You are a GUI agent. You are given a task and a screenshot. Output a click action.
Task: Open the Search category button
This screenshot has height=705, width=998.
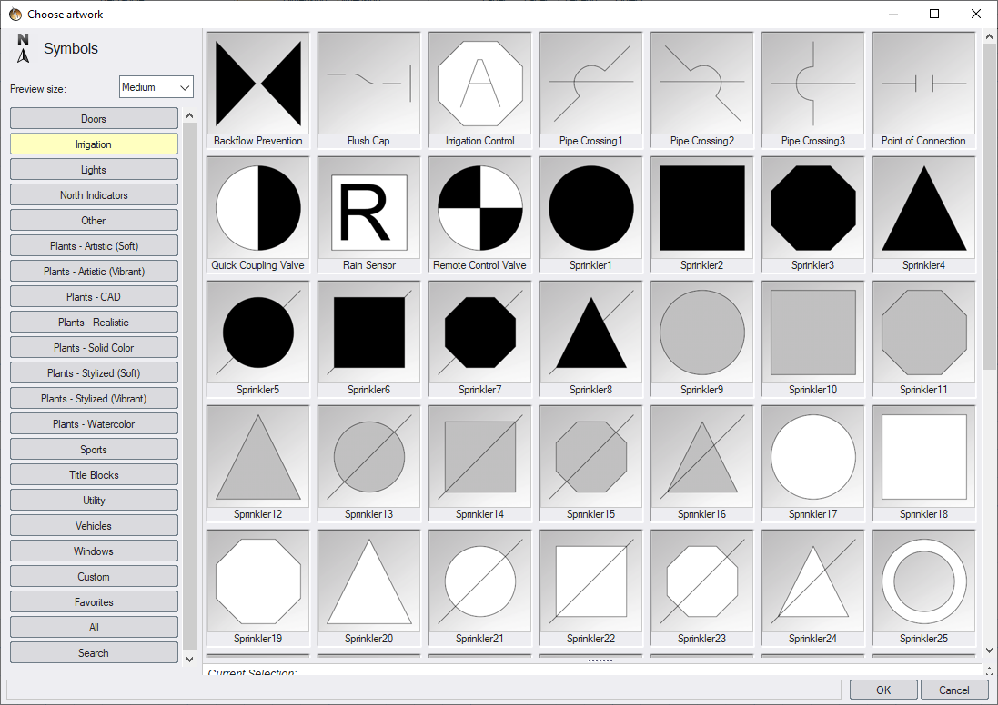[x=94, y=653]
